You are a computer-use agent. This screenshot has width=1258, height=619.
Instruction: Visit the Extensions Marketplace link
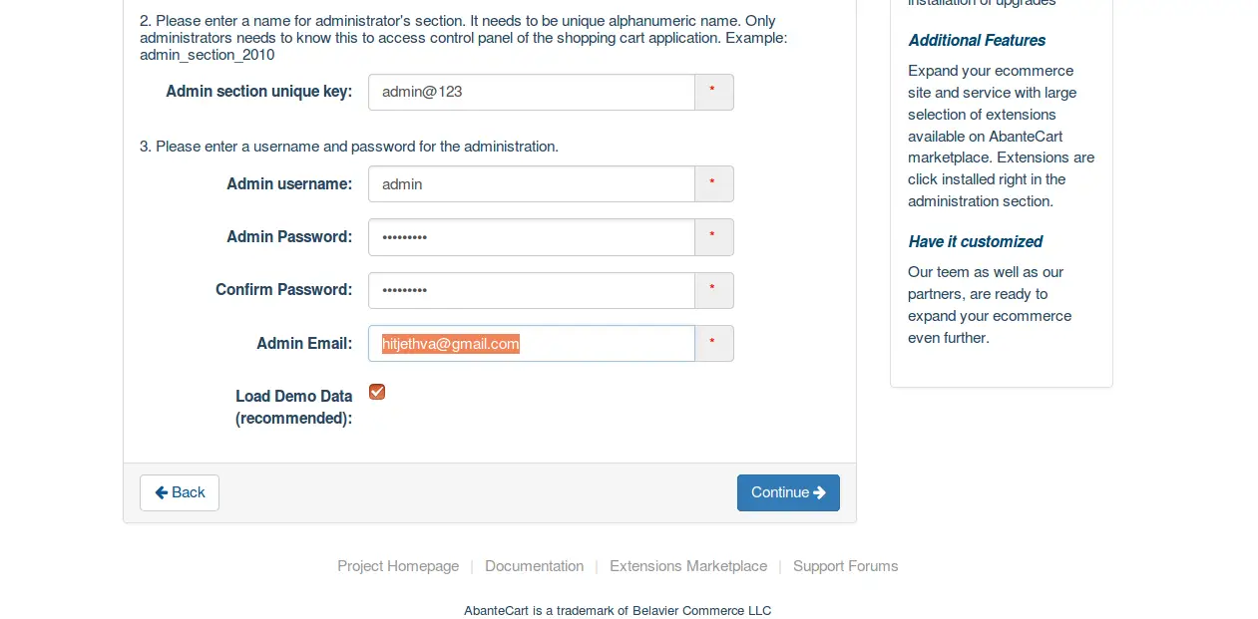pos(688,566)
